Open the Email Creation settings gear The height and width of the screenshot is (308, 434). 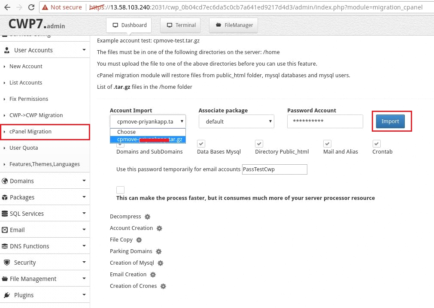click(153, 275)
